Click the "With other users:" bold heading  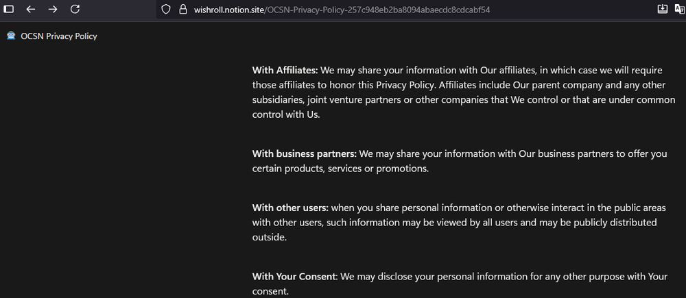(290, 208)
